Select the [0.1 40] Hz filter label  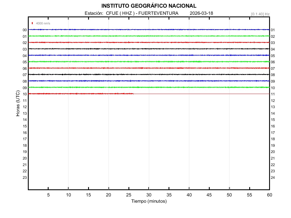tap(260, 14)
